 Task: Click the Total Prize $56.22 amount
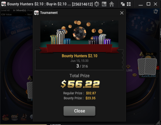click(80, 84)
